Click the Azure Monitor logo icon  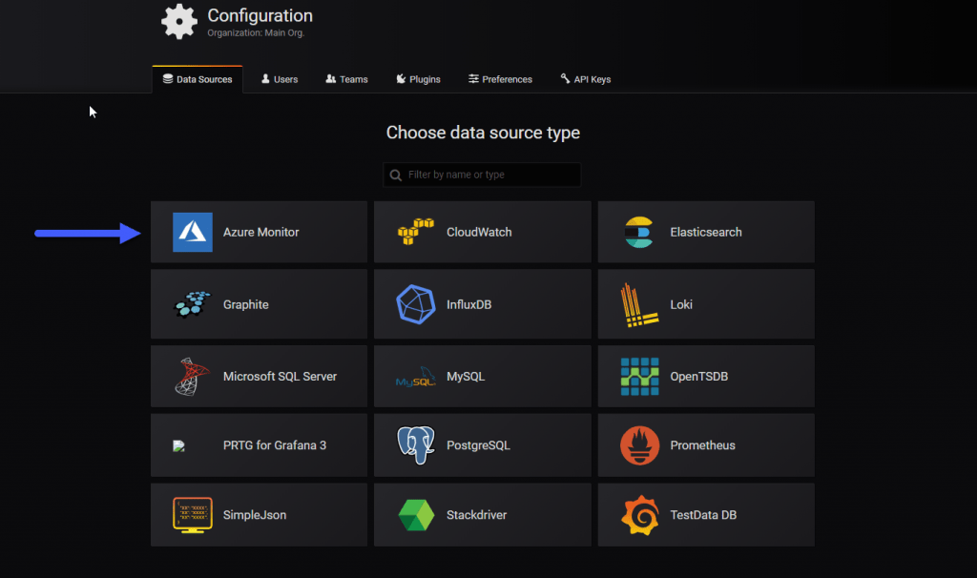(x=193, y=233)
